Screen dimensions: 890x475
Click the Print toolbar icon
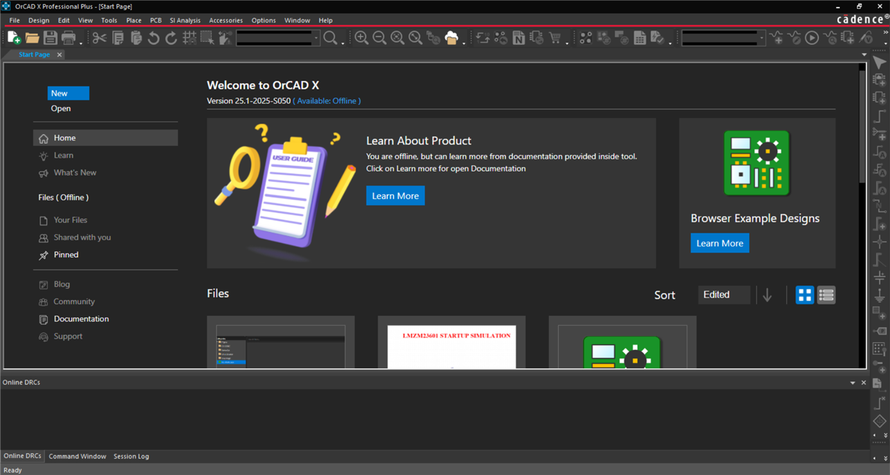tap(68, 37)
